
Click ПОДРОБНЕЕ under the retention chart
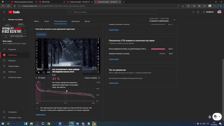point(41,115)
